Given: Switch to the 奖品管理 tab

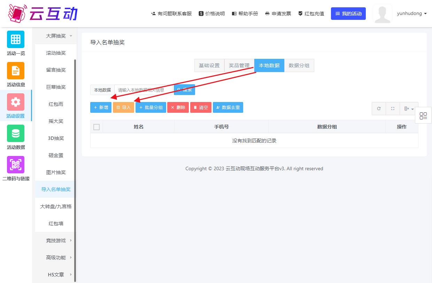Looking at the screenshot, I should tap(239, 65).
